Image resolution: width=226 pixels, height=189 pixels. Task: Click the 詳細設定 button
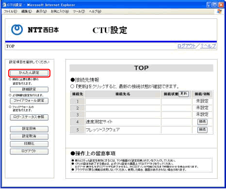(29, 89)
